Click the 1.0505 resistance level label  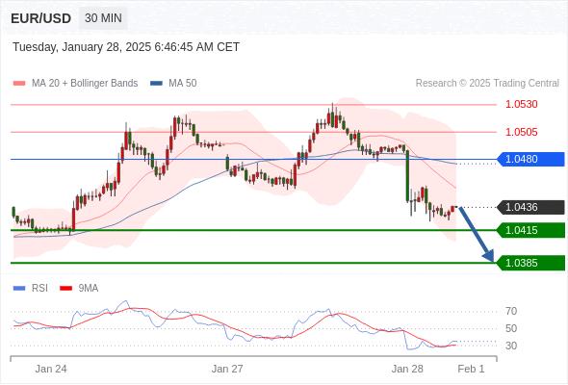click(x=522, y=132)
